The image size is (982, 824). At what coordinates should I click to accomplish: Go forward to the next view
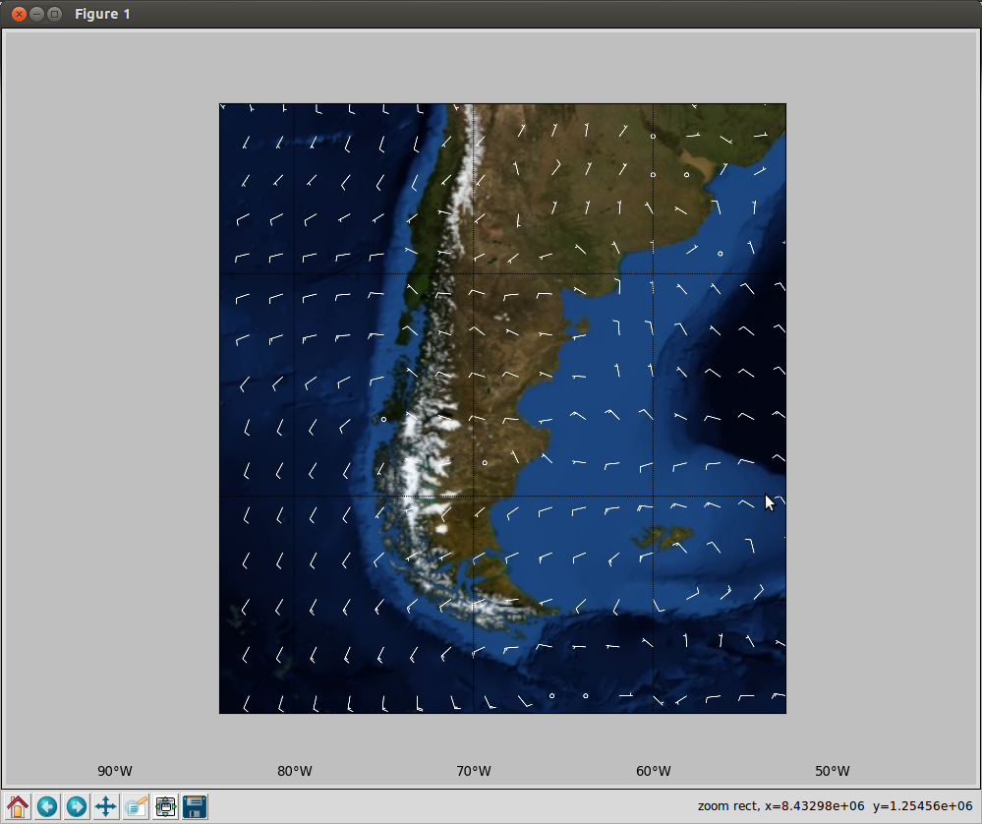coord(77,806)
